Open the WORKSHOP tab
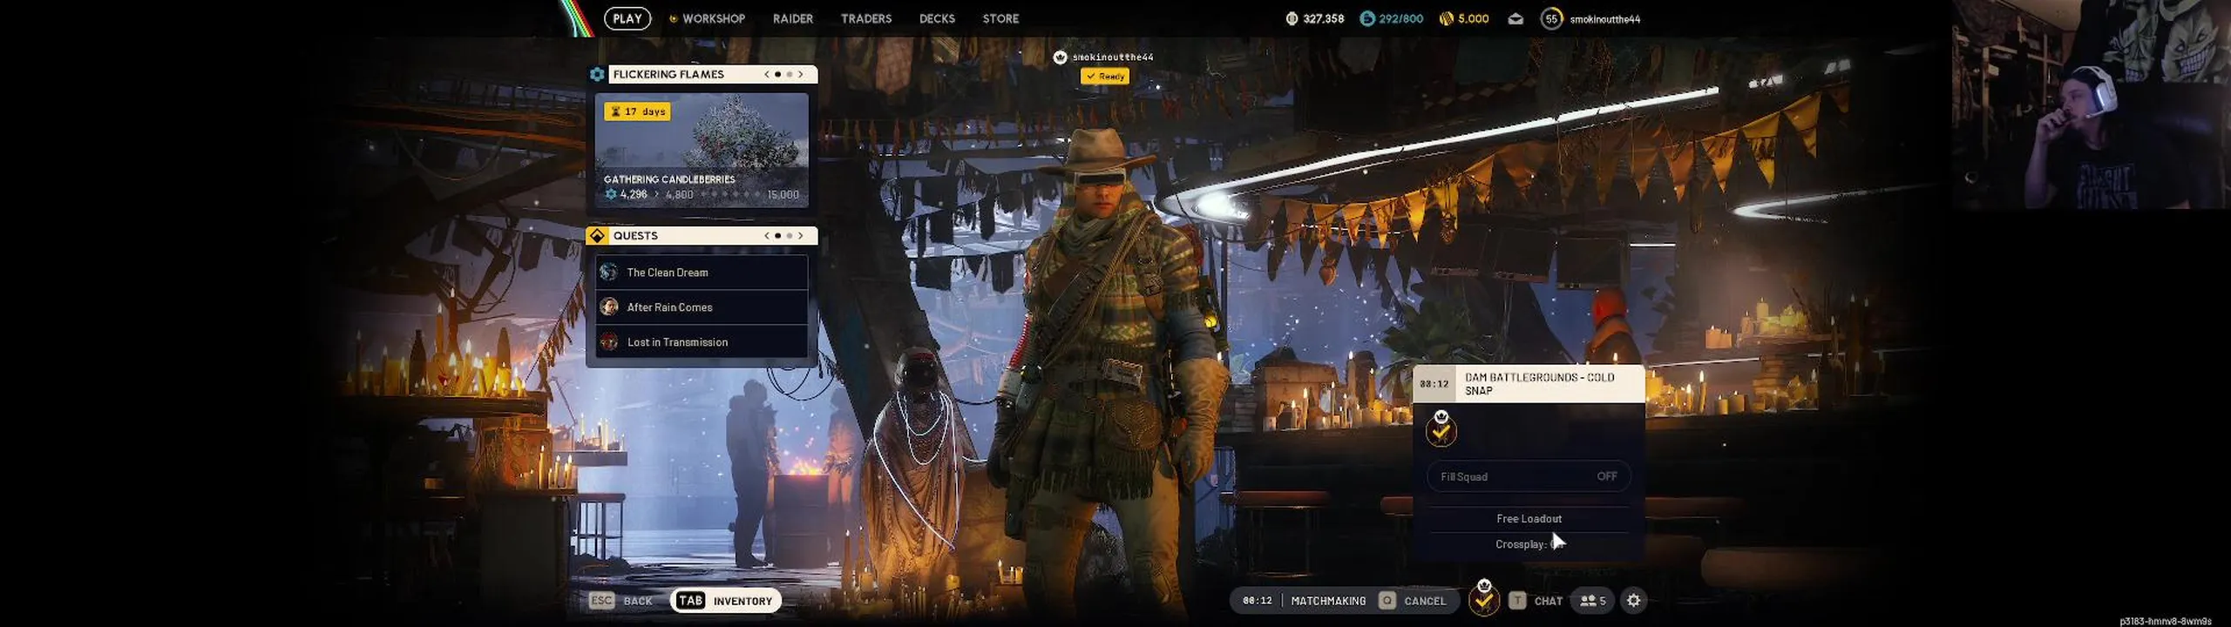 point(714,18)
